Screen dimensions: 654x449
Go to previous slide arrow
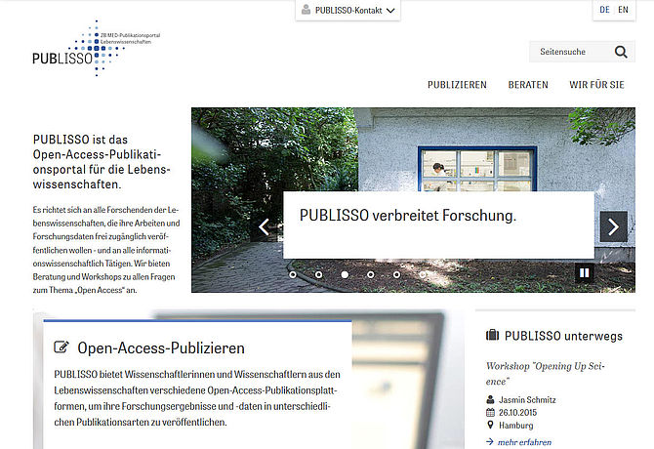pos(264,227)
